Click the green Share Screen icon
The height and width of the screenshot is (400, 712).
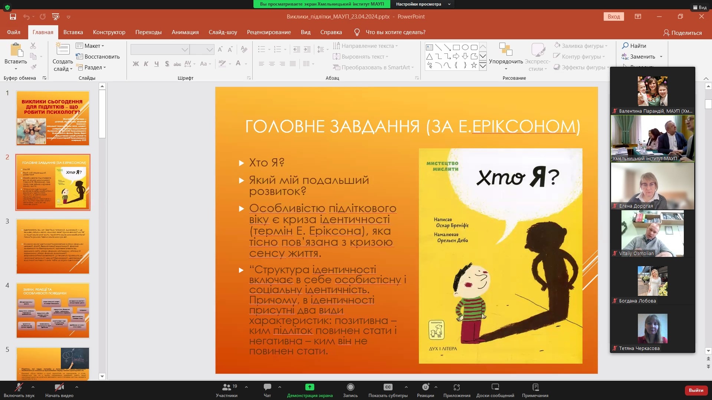309,387
